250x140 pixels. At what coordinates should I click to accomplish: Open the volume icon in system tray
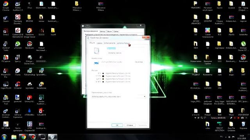click(229, 137)
